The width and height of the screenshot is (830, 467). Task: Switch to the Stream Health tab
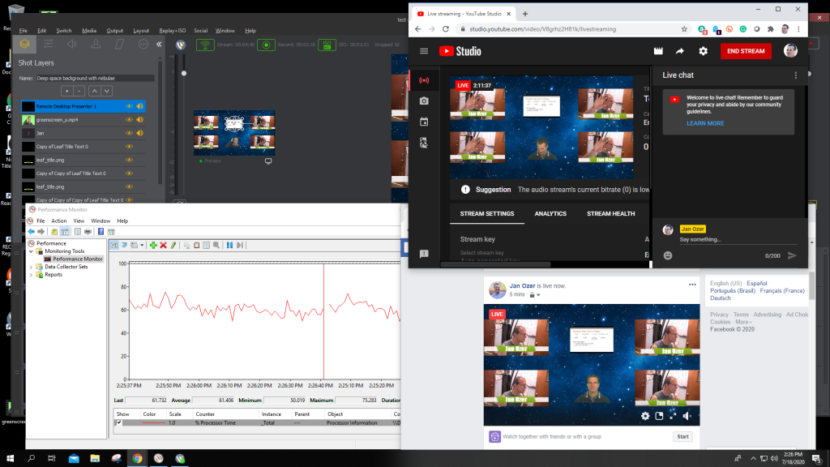coord(610,214)
